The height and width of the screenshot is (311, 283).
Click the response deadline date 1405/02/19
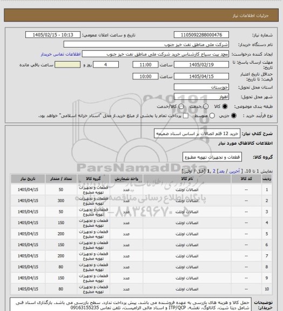(x=201, y=65)
